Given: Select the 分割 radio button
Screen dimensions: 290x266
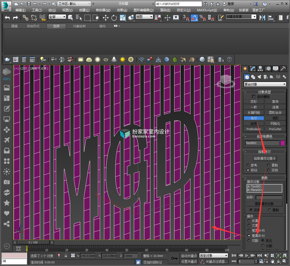Looking at the screenshot, I should (x=263, y=246).
